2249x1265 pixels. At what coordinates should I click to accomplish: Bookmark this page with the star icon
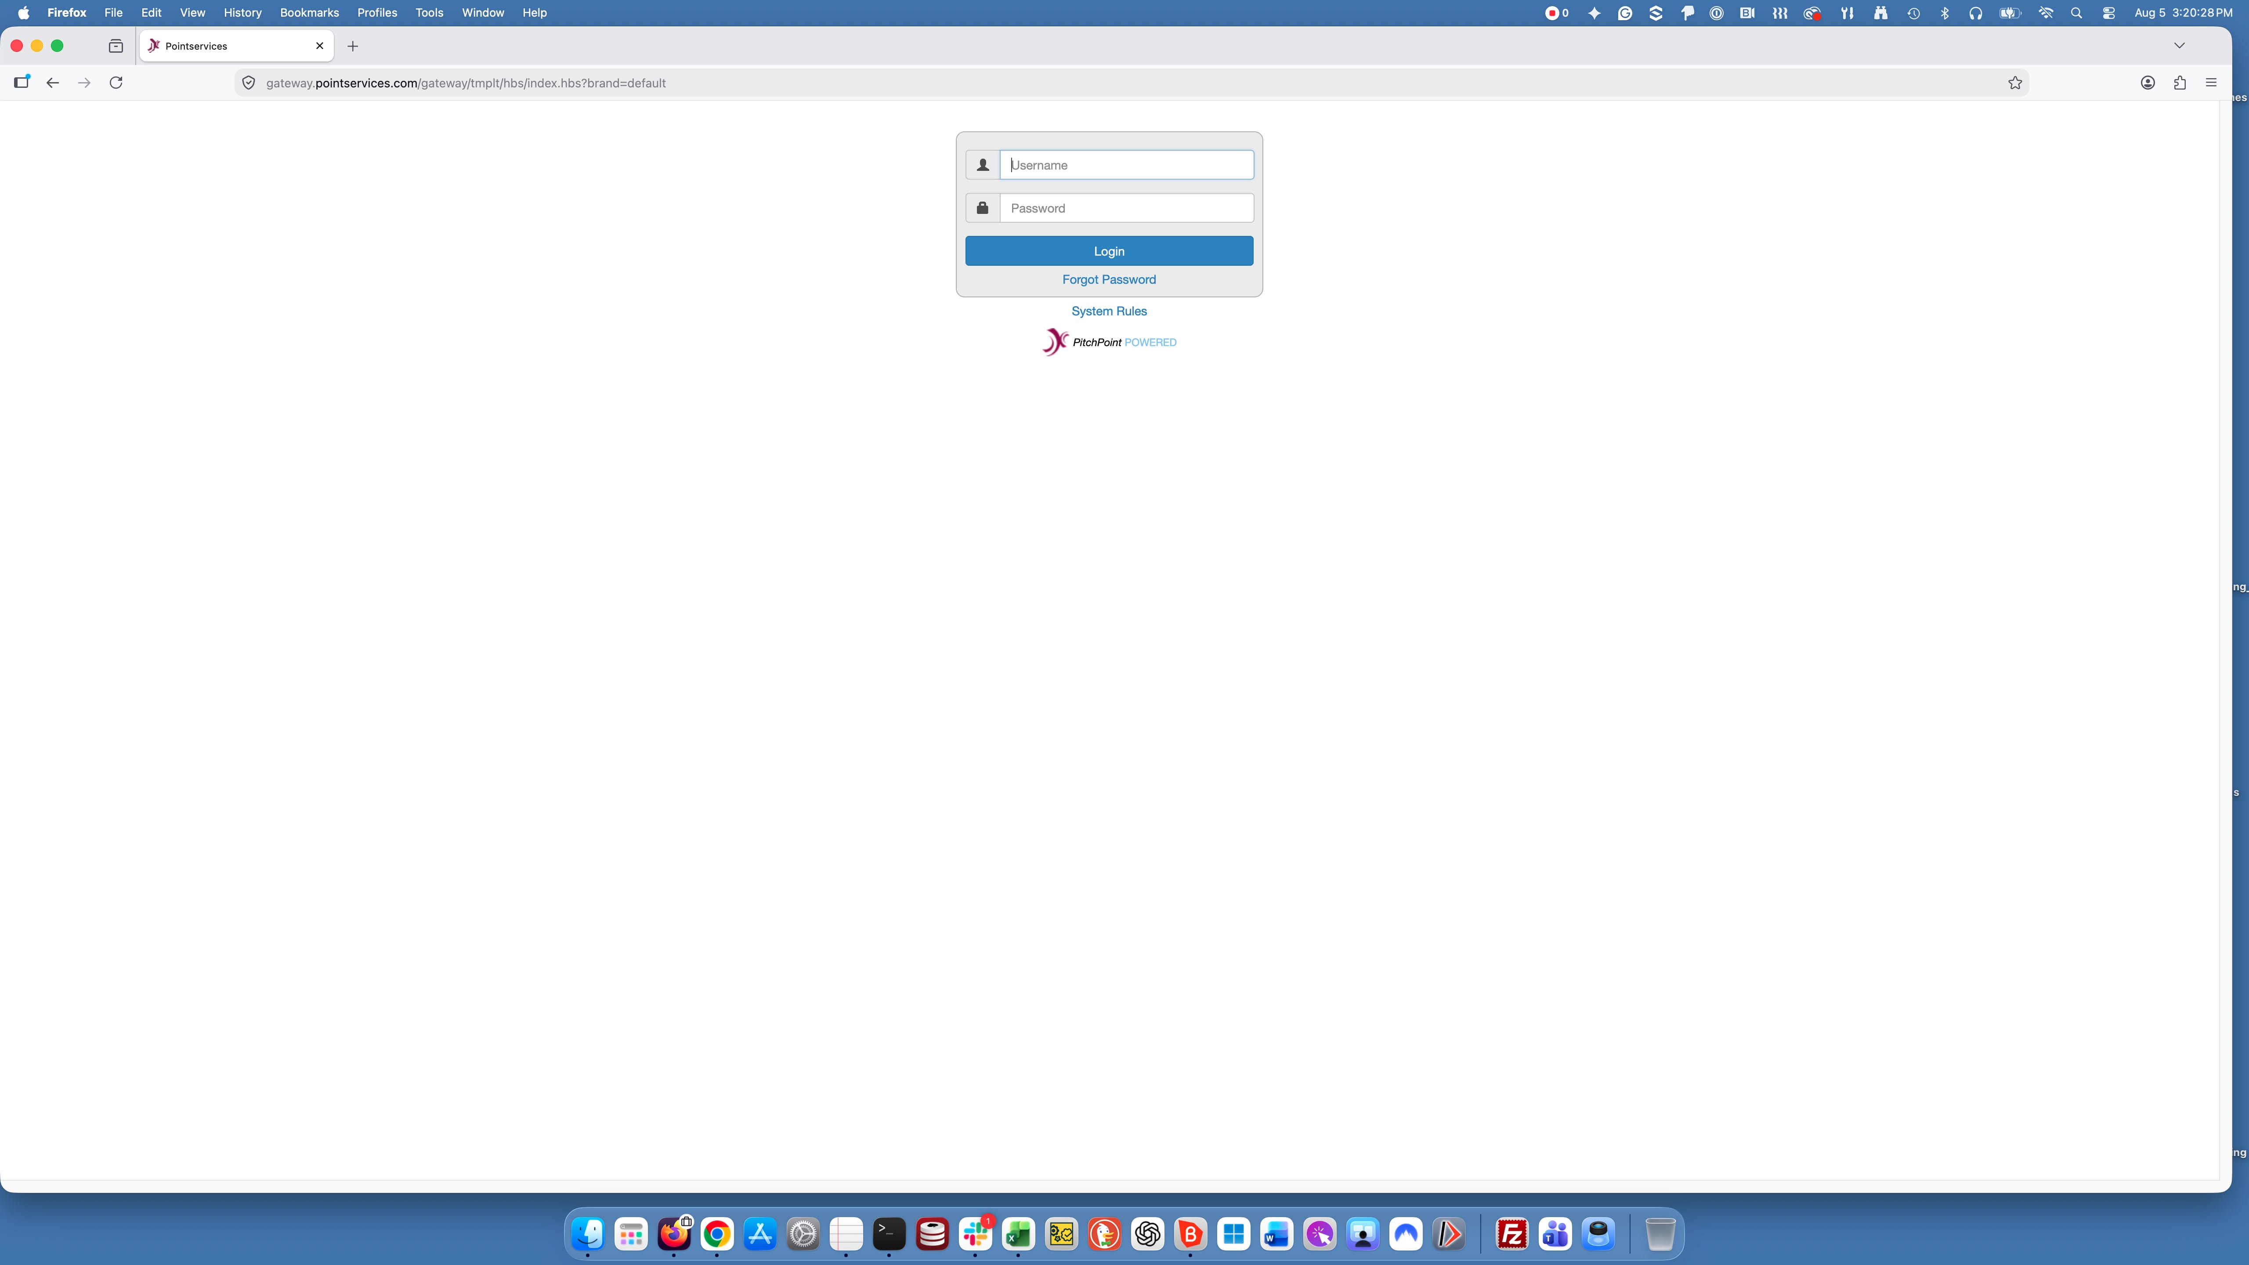tap(2015, 83)
